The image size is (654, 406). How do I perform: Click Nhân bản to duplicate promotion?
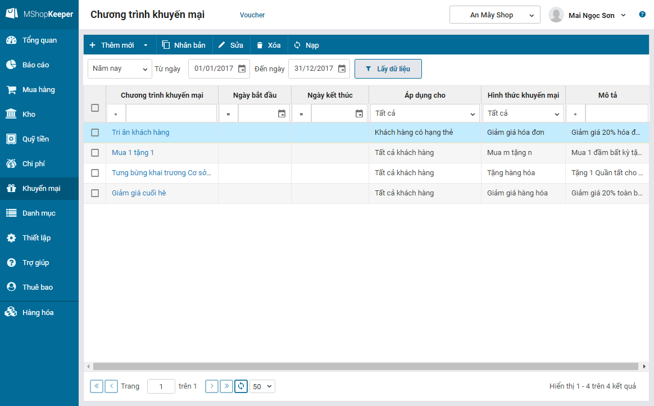point(184,45)
